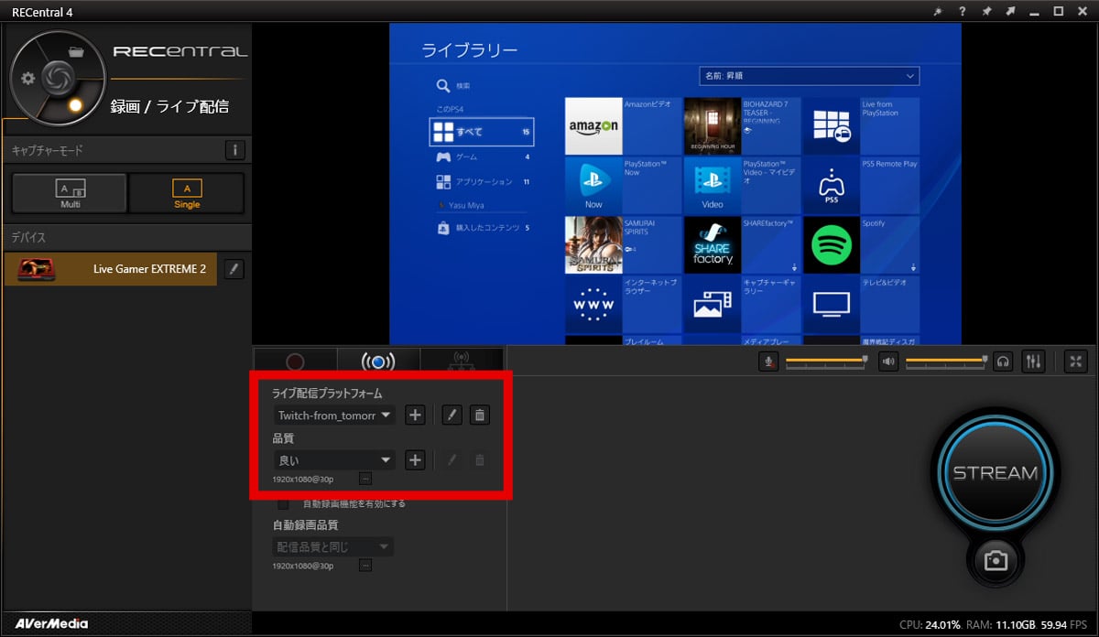Viewport: 1099px width, 637px height.
Task: Open the settings gear on the dial
Action: [28, 78]
